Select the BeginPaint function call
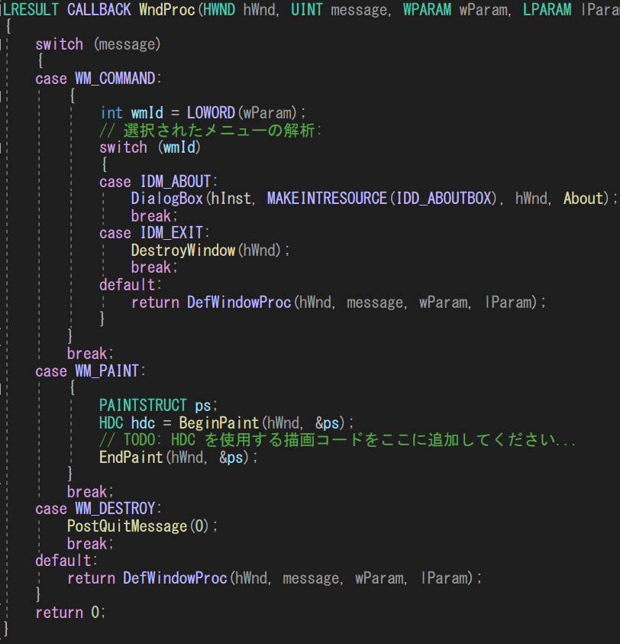The image size is (620, 644). 219,423
